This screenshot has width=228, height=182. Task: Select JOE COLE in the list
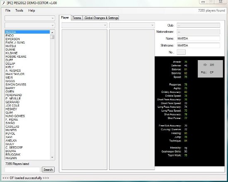point(27,105)
